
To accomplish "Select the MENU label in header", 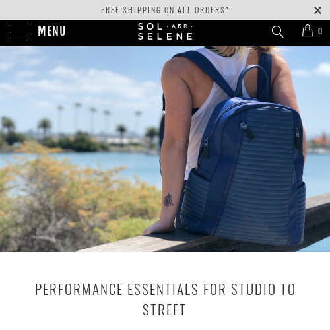I will pyautogui.click(x=51, y=30).
